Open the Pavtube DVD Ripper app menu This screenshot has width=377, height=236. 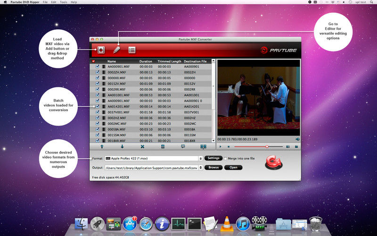25,2
